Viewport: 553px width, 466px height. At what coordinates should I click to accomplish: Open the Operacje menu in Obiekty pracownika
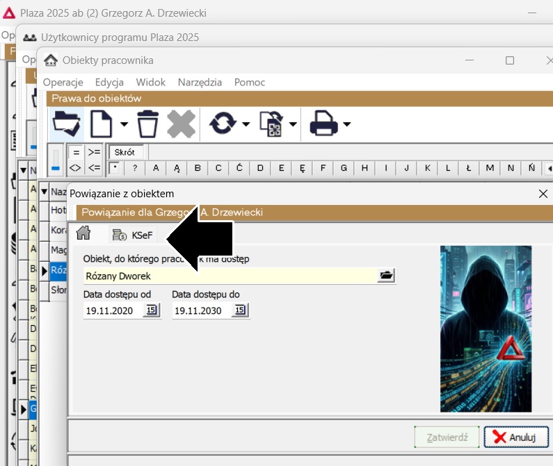click(63, 83)
